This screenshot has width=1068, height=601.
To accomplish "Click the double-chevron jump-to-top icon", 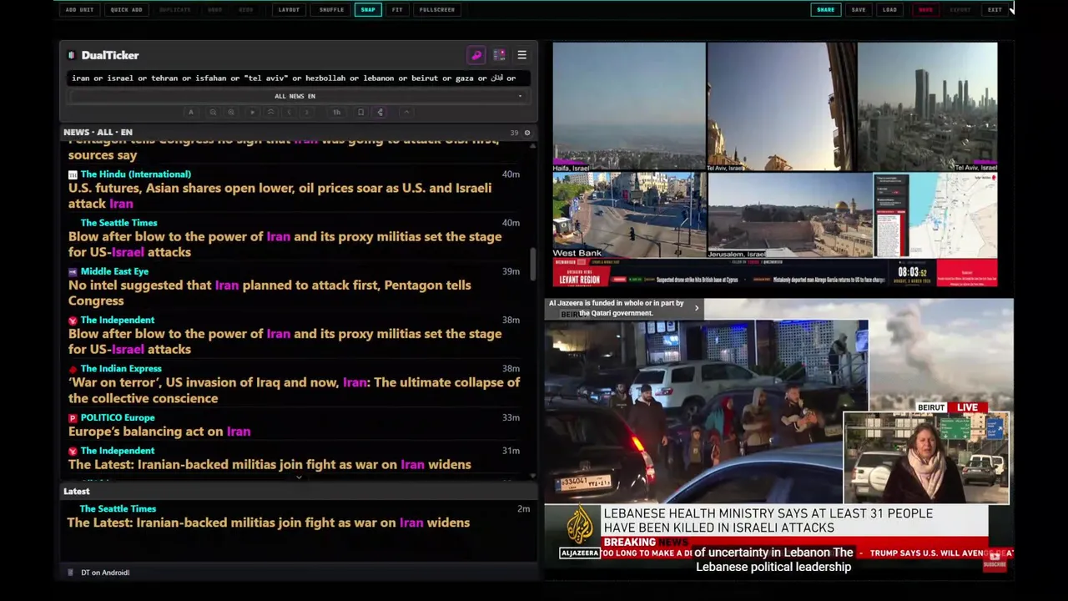I will (x=270, y=112).
